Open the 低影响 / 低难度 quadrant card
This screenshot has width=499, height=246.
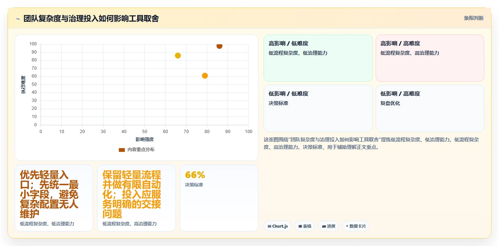(318, 108)
